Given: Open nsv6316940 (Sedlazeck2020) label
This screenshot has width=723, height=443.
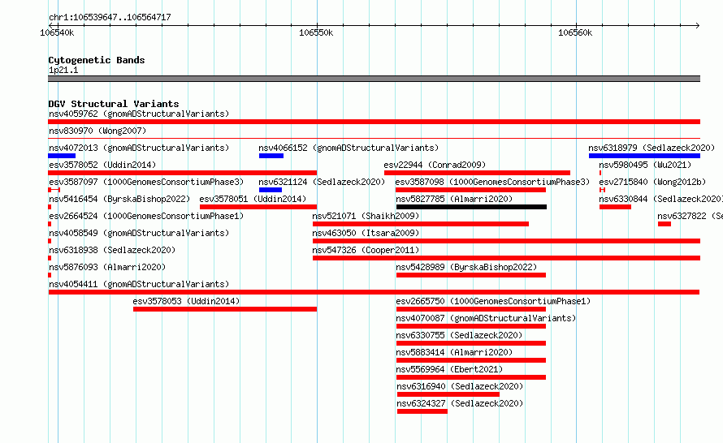Looking at the screenshot, I should 460,386.
